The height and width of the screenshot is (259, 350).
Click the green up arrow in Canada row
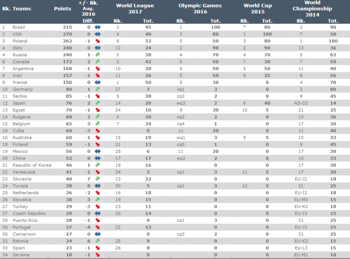coord(98,62)
